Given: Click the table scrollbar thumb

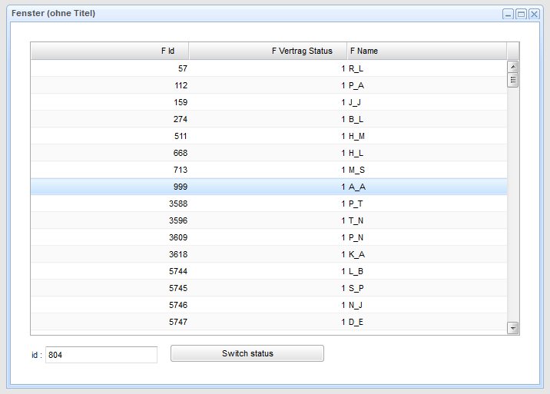Looking at the screenshot, I should tap(513, 80).
